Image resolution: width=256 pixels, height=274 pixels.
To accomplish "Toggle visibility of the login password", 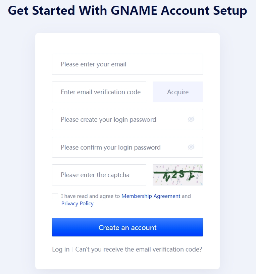I will [191, 119].
